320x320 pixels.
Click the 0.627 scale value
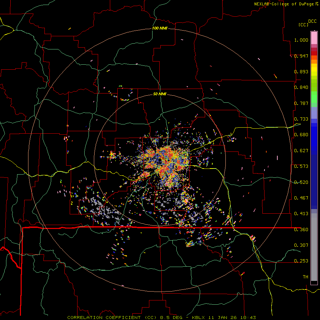tap(301, 151)
